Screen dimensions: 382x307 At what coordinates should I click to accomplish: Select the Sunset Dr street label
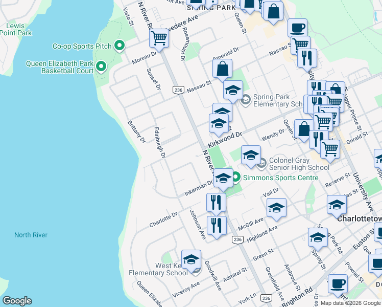pyautogui.click(x=154, y=79)
